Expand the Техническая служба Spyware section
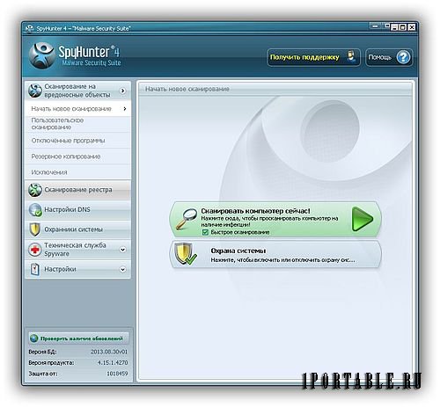This screenshot has height=407, width=440. click(x=123, y=250)
